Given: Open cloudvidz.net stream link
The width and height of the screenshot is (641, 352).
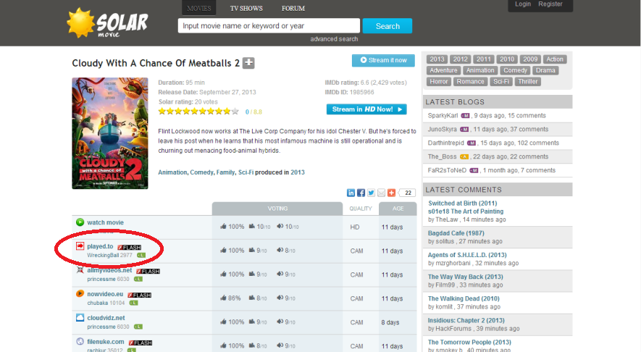Looking at the screenshot, I should [106, 318].
